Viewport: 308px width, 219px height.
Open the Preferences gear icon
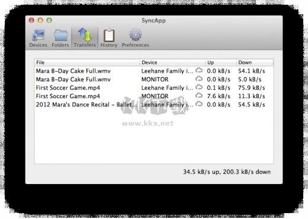[136, 35]
